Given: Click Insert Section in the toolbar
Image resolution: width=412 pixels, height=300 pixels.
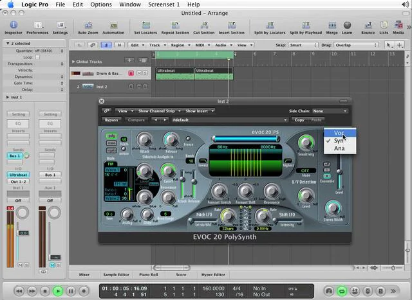Looking at the screenshot, I should [x=232, y=28].
